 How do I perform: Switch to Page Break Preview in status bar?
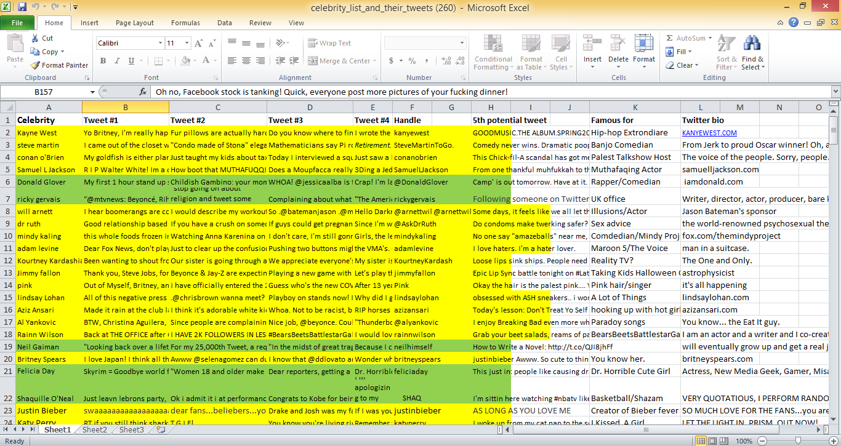coord(725,440)
